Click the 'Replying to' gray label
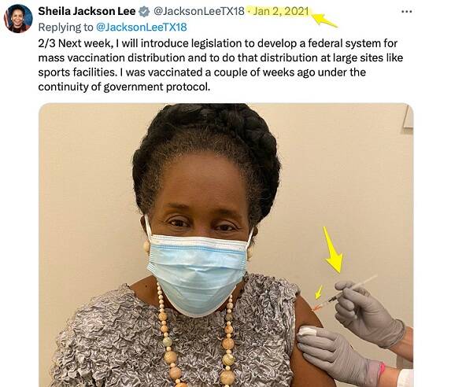Screen dimensions: 451x387 (x=65, y=28)
